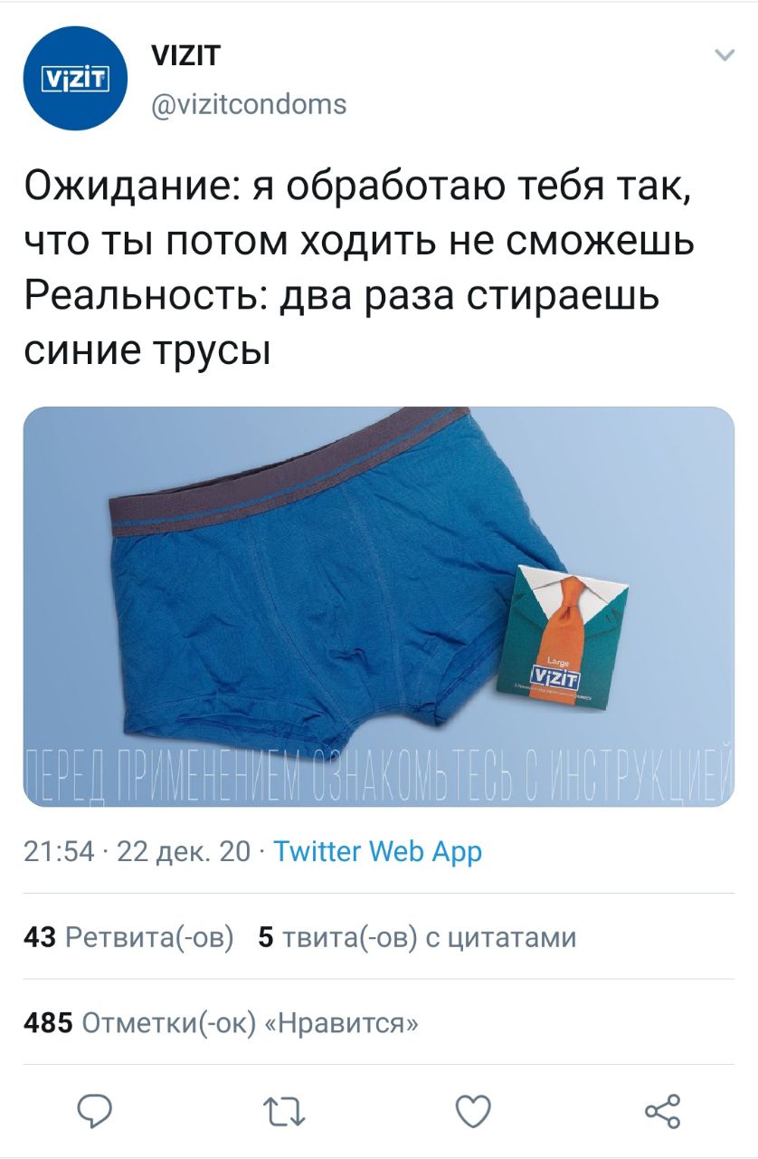
Task: Show 485 Отметки «Нравится» list
Action: tap(221, 1022)
